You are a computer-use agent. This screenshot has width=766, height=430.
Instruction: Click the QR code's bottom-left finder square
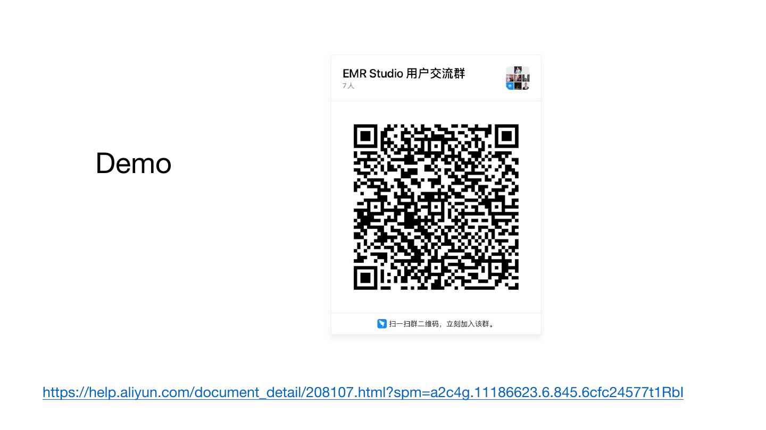365,278
